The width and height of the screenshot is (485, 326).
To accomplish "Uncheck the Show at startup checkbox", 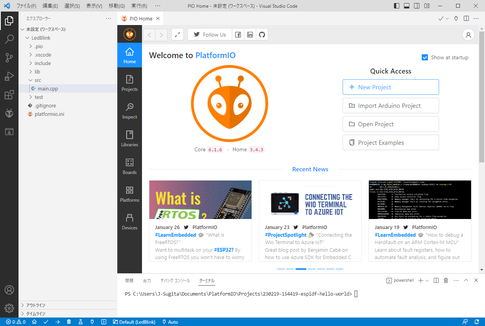I will [x=425, y=57].
